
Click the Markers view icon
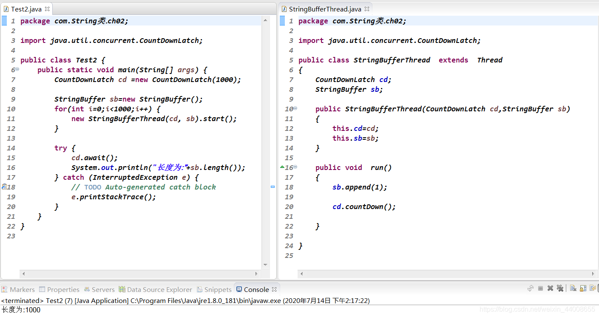(5, 289)
